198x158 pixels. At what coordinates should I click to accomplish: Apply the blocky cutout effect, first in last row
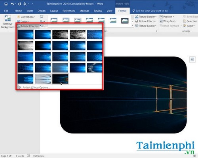(25, 79)
